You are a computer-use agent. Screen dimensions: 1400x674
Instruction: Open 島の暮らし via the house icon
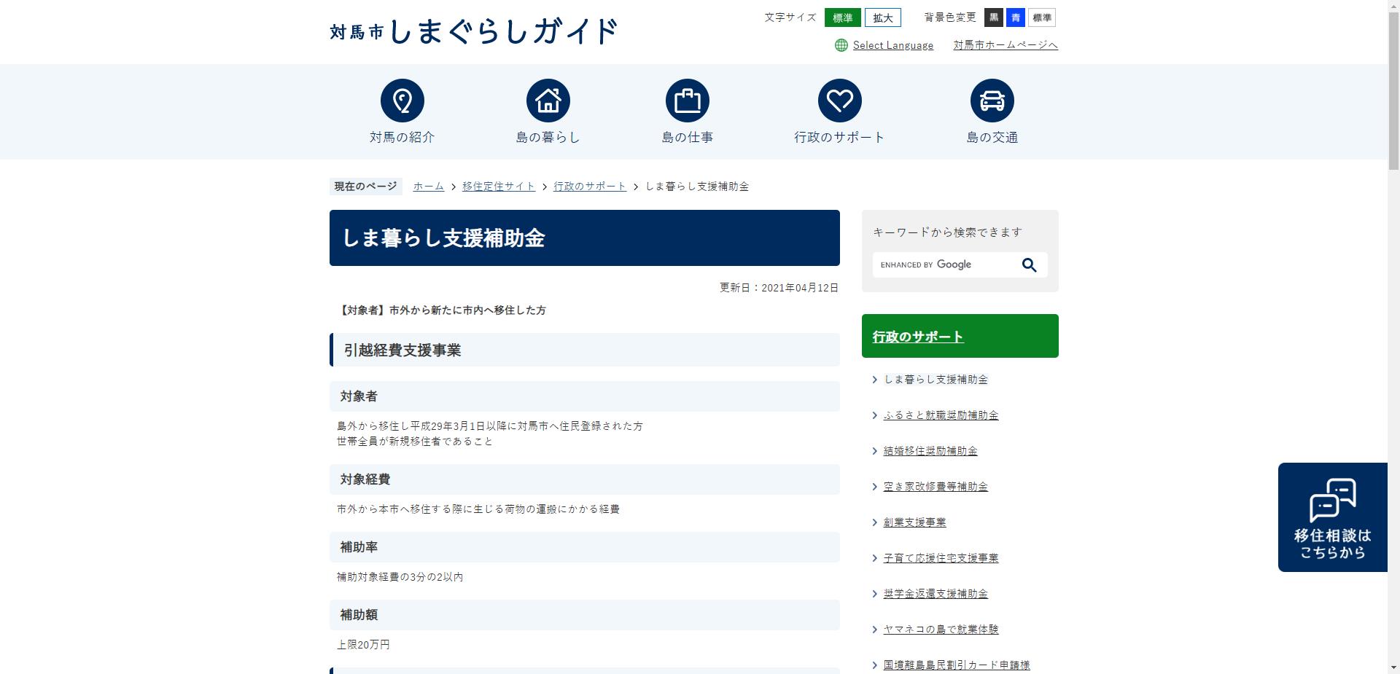point(548,100)
